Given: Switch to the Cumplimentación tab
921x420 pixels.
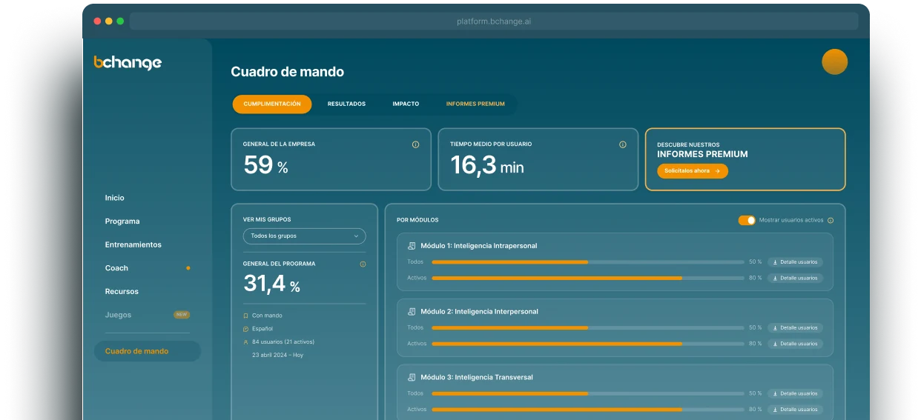Looking at the screenshot, I should pos(272,104).
